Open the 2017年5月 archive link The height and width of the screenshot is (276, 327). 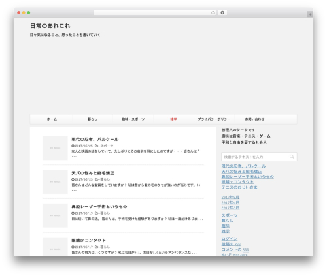click(230, 197)
